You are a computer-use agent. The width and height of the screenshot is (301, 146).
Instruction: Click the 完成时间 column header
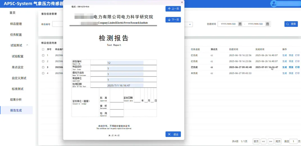point(260,50)
